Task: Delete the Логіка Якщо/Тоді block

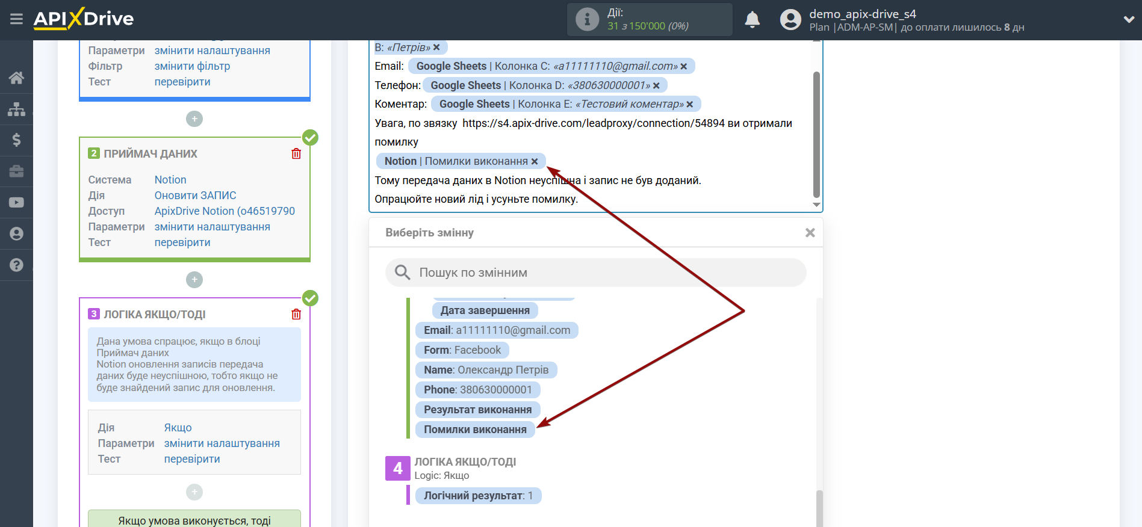Action: coord(296,314)
